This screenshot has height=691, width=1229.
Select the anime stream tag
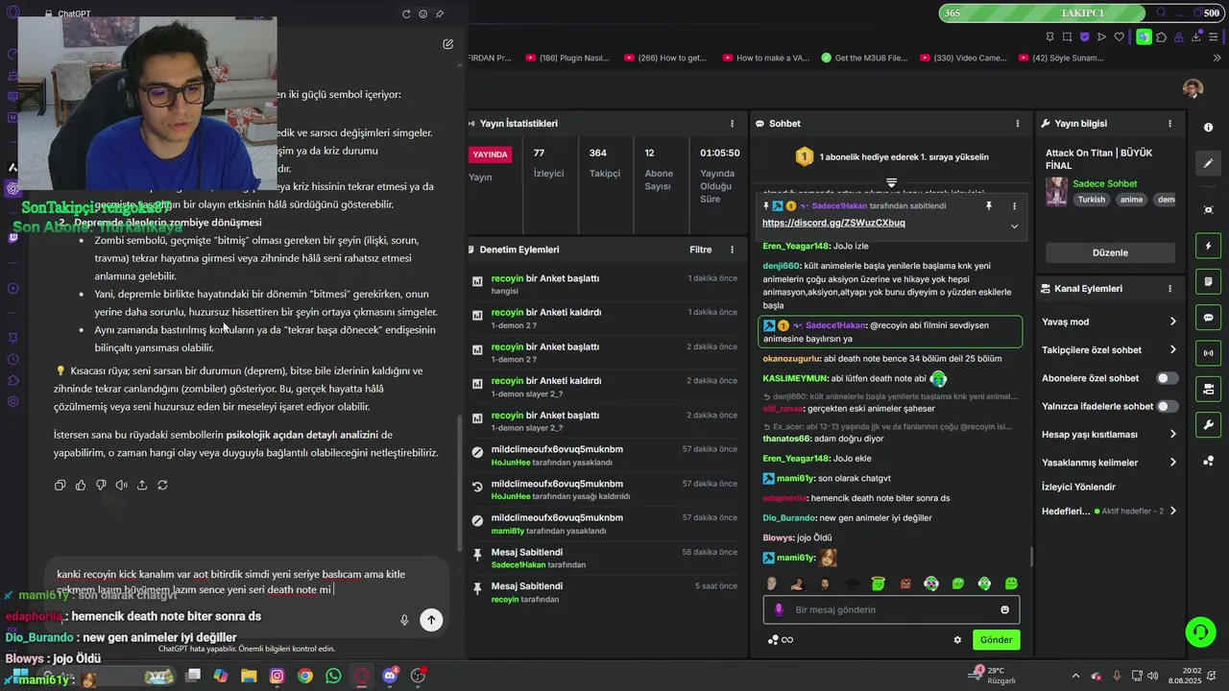coord(1131,200)
